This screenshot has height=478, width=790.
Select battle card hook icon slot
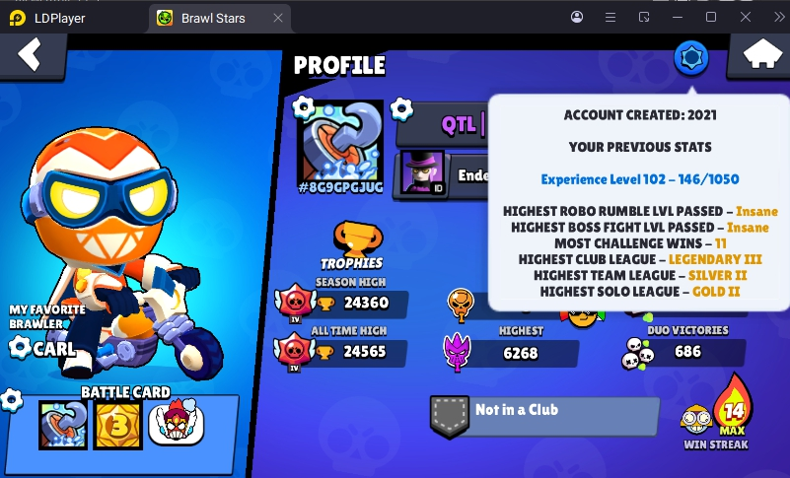pyautogui.click(x=63, y=425)
